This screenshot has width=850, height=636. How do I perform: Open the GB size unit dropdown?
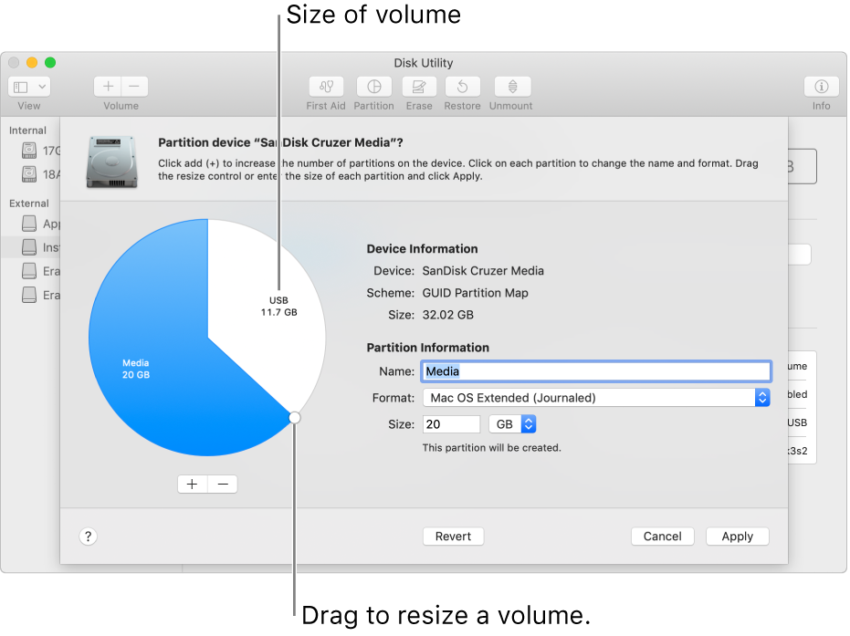click(512, 424)
